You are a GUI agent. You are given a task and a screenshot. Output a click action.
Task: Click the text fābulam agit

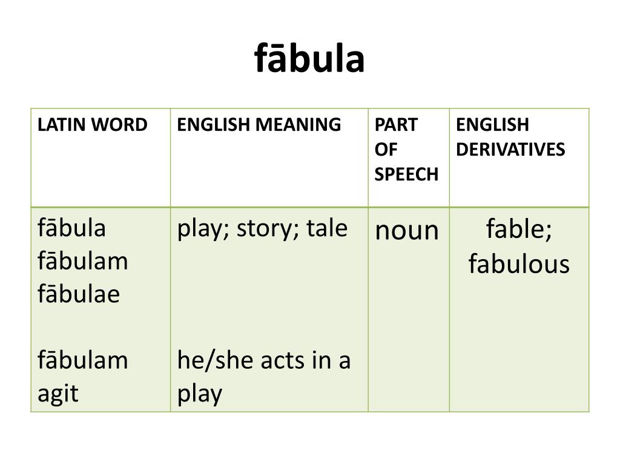[x=82, y=377]
